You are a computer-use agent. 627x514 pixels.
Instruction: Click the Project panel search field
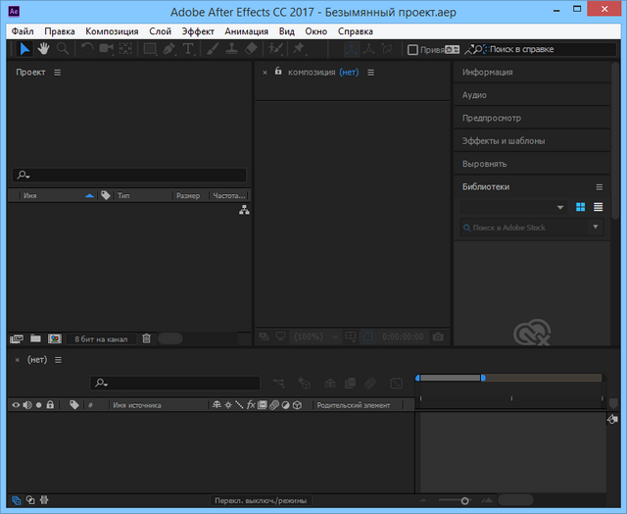click(x=129, y=175)
